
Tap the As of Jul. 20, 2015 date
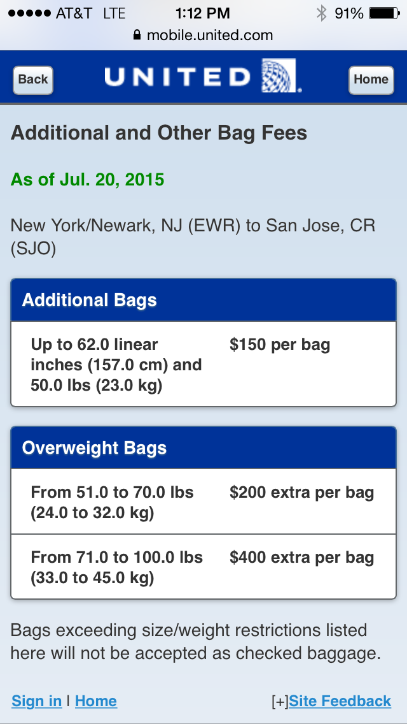pyautogui.click(x=88, y=180)
